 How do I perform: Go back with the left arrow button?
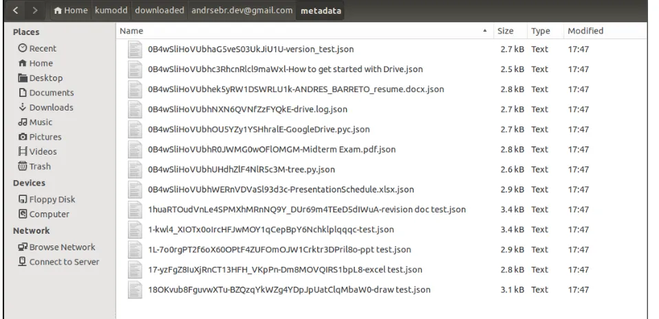pos(16,10)
